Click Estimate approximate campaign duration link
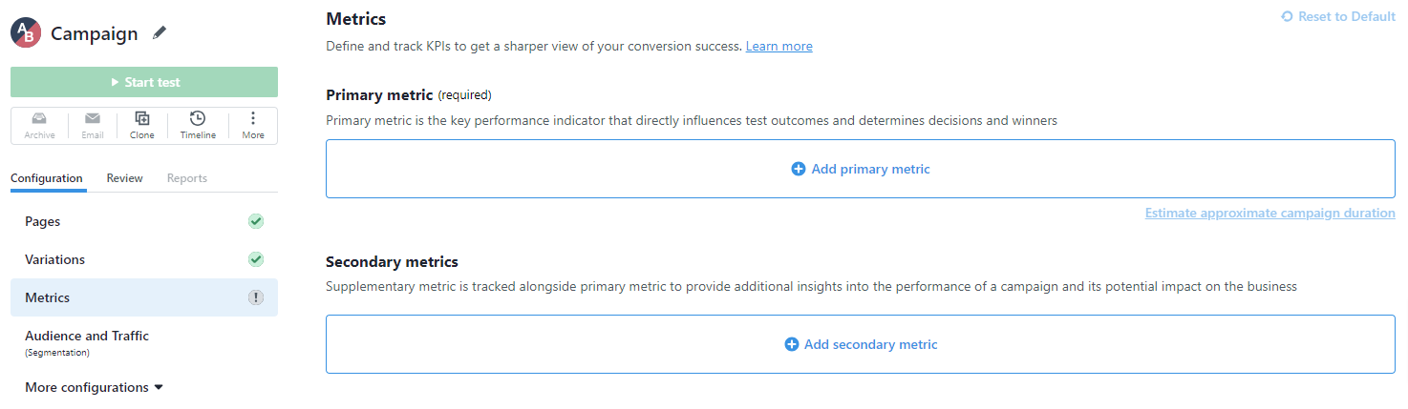 point(1270,213)
